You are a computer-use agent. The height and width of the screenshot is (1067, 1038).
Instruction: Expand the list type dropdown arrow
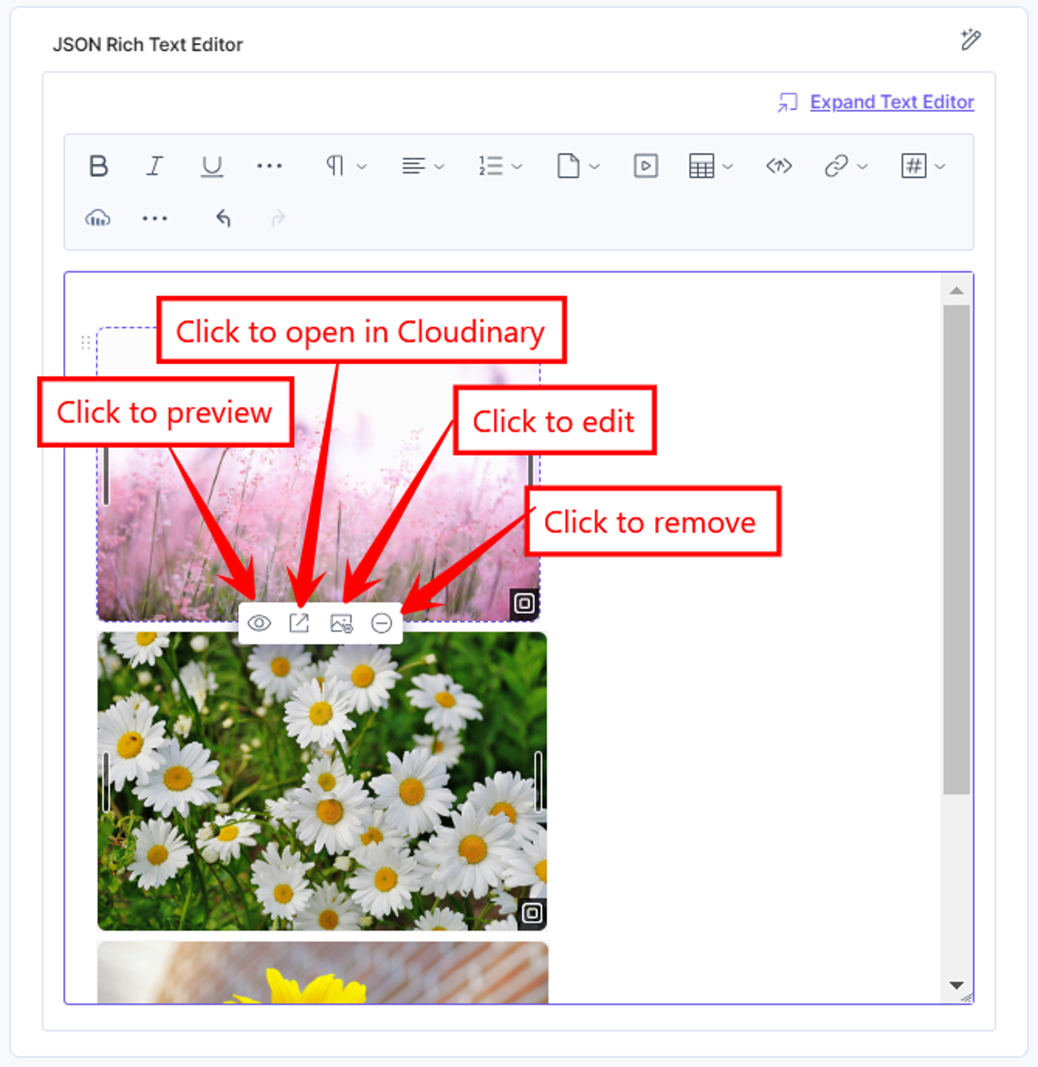pos(517,166)
